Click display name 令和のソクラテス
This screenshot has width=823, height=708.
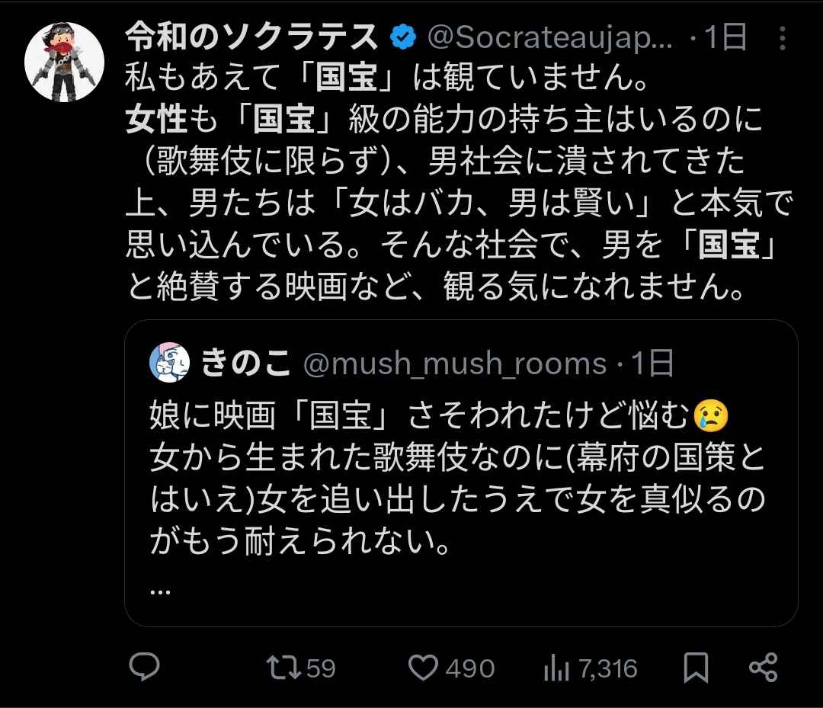click(251, 37)
